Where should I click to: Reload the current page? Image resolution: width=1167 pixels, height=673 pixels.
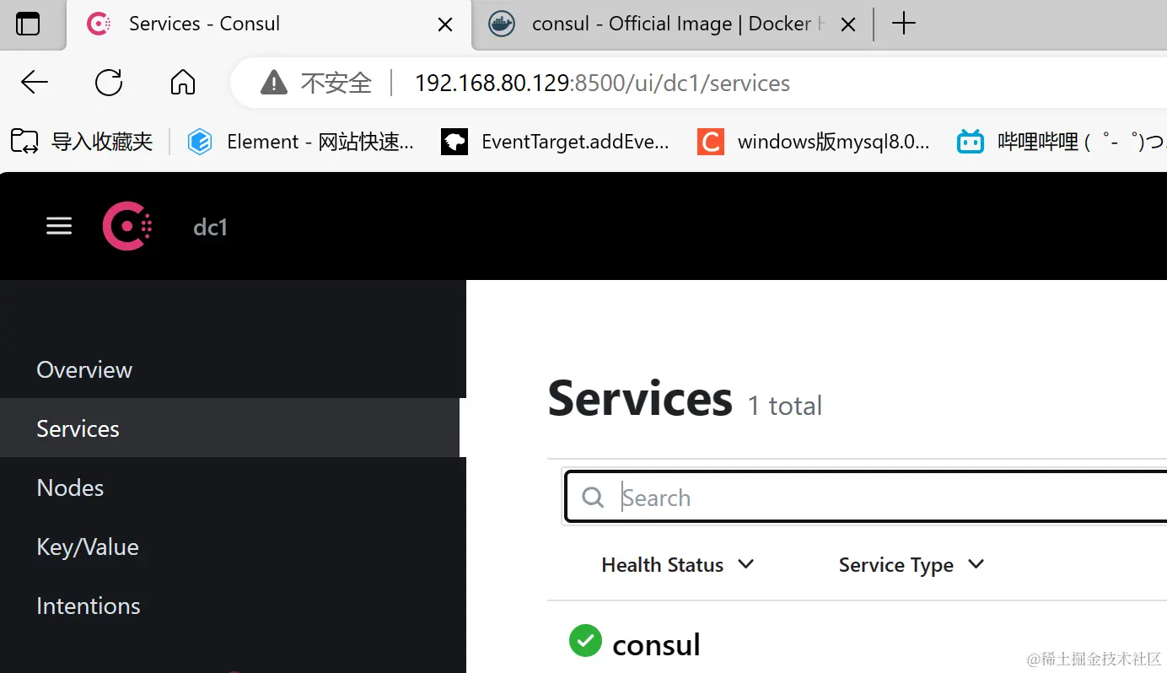coord(109,82)
